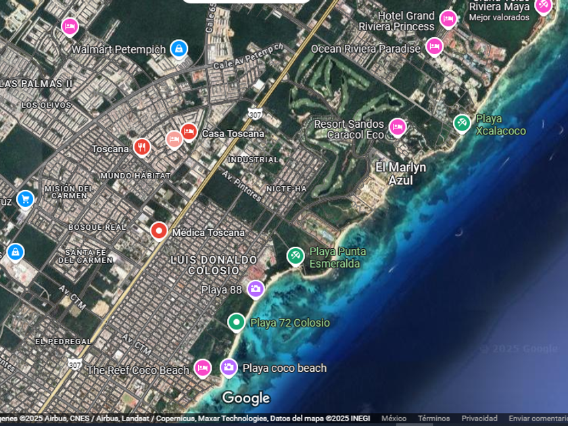Open the Términos link

(433, 419)
